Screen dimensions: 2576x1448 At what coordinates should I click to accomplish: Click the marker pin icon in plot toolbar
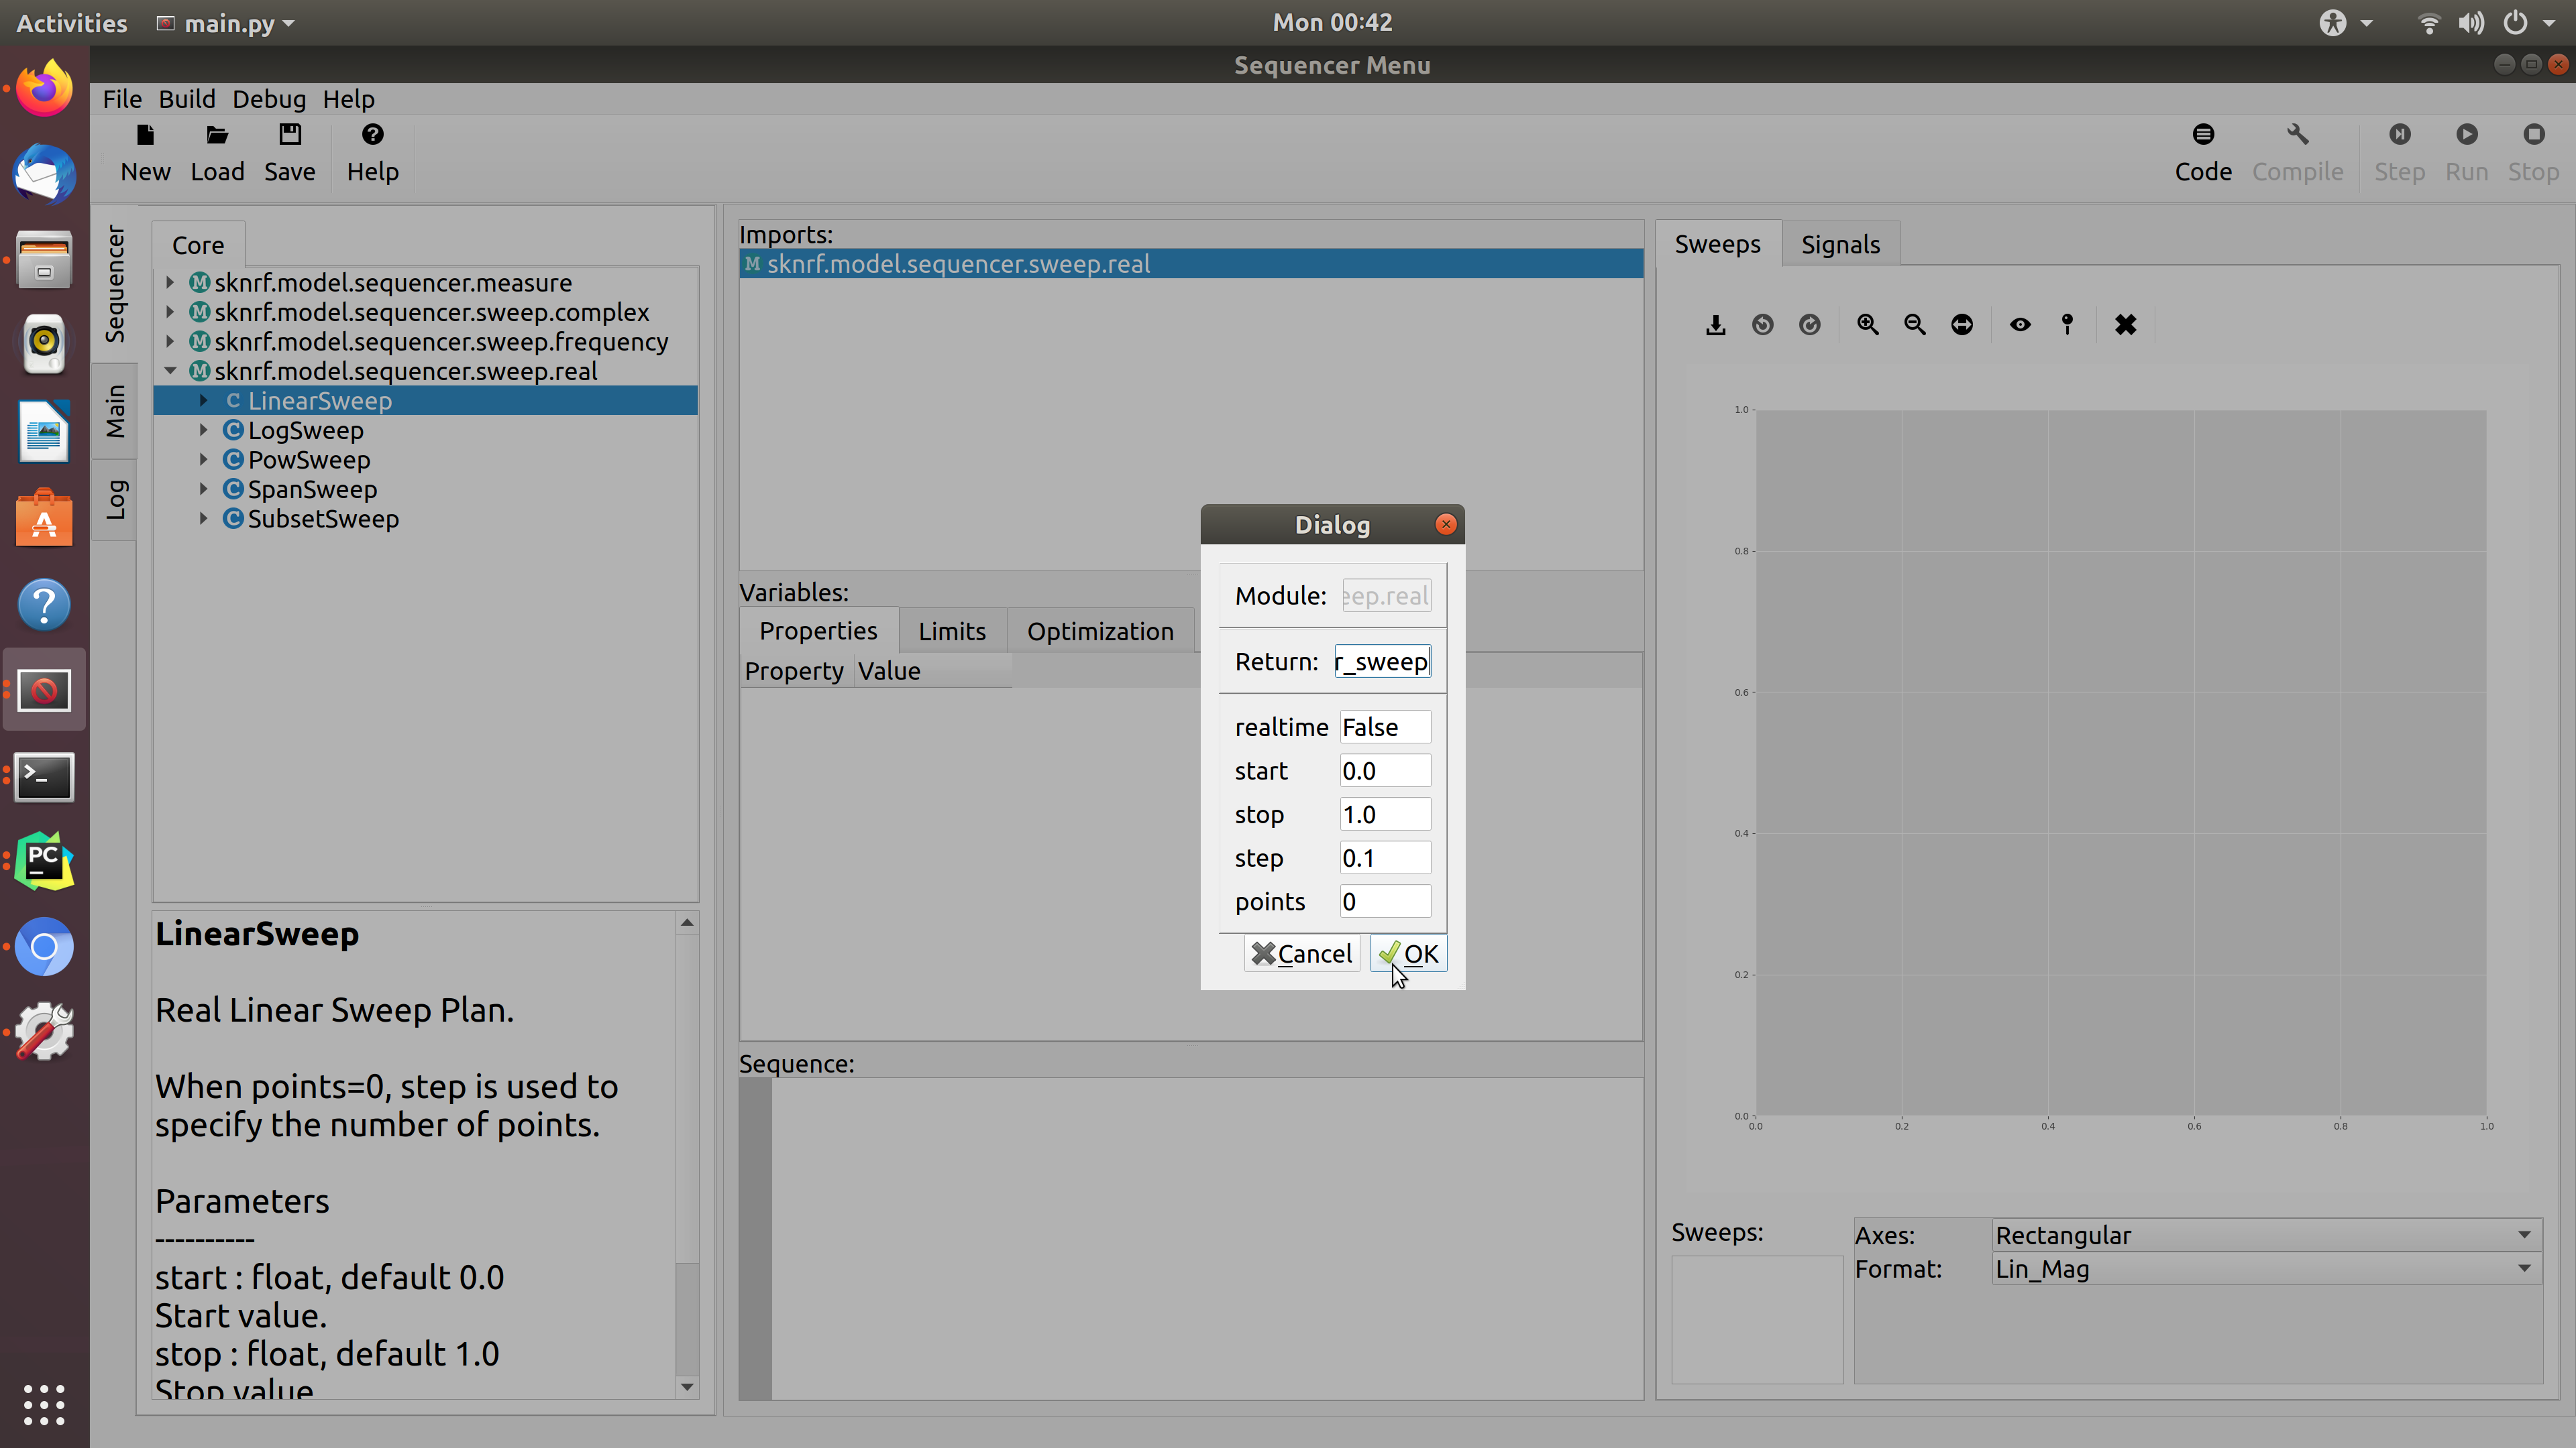click(x=2068, y=324)
